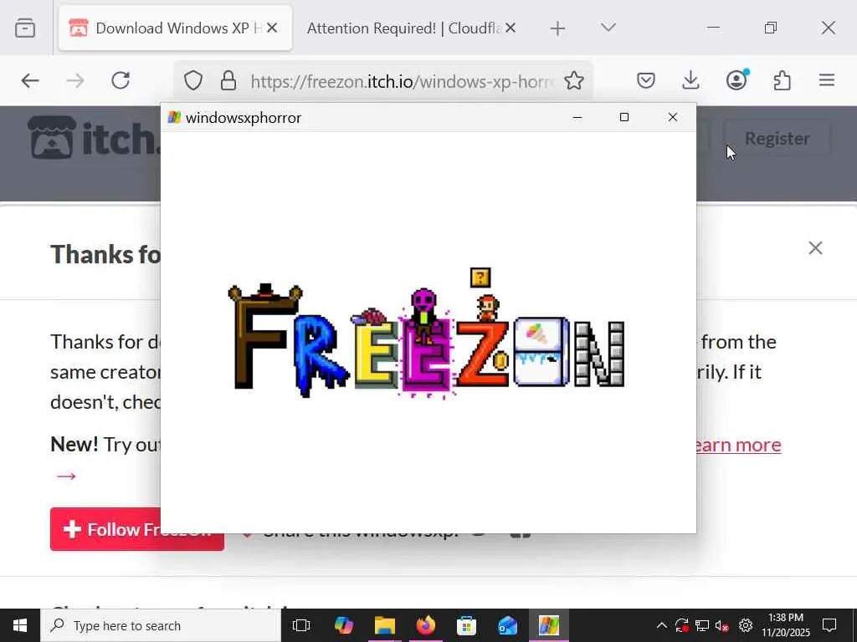This screenshot has width=857, height=642.
Task: Open the Firefox downloads panel
Action: click(690, 81)
